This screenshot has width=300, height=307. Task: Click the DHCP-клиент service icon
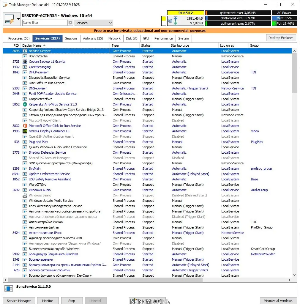pos(25,72)
